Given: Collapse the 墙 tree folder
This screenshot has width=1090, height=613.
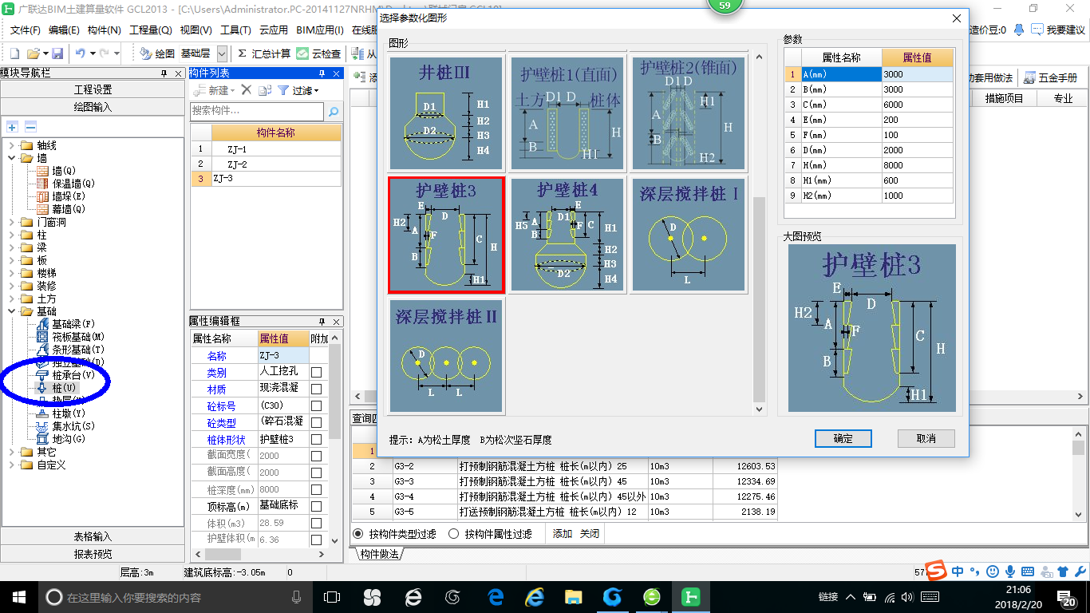Looking at the screenshot, I should pyautogui.click(x=11, y=158).
